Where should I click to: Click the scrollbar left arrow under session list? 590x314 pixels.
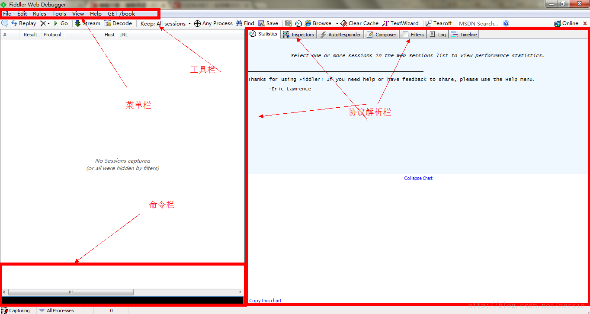4,292
